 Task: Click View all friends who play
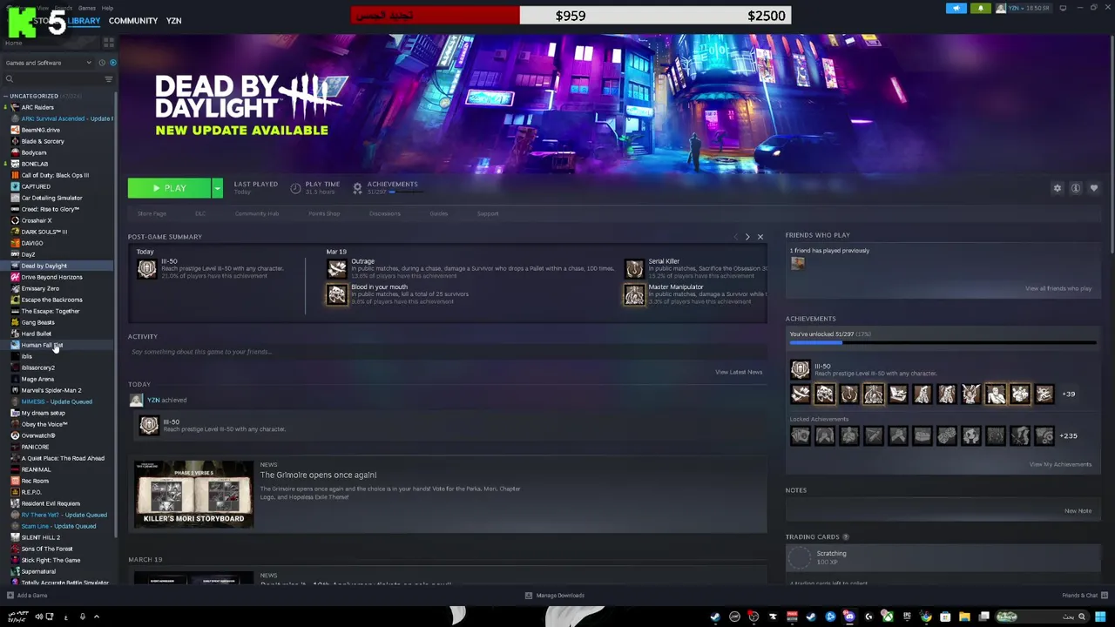(1058, 288)
